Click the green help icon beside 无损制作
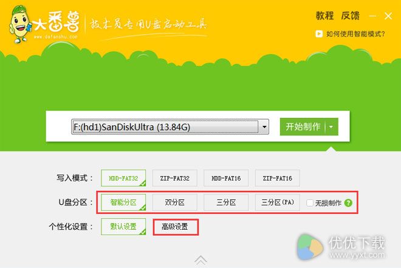 point(348,203)
